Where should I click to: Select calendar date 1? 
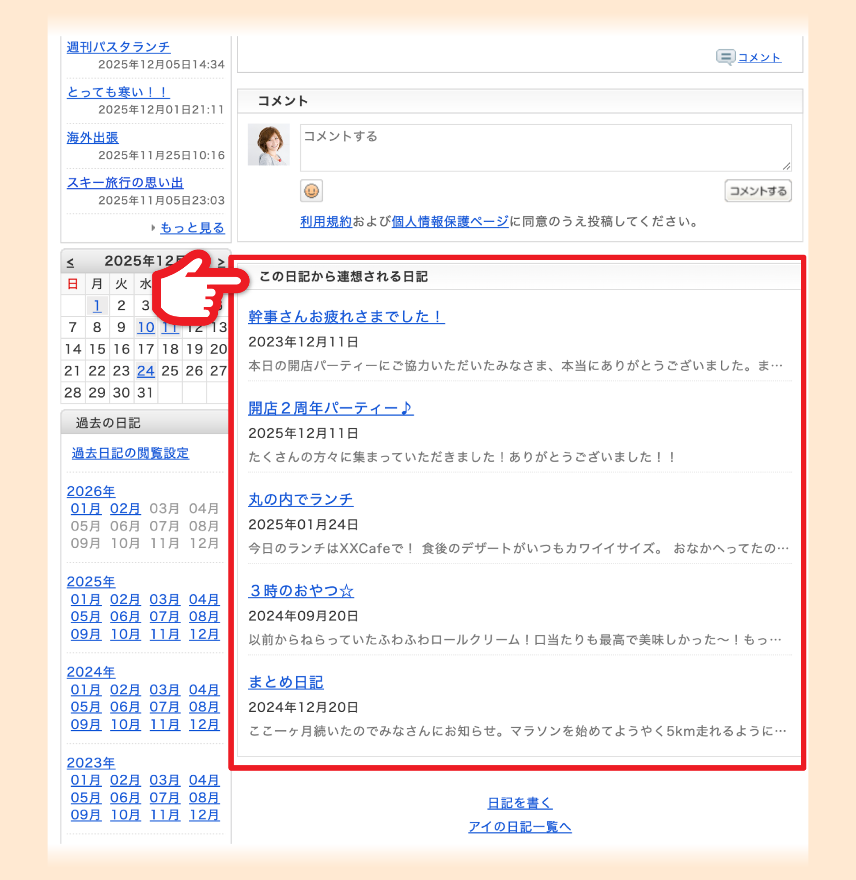97,305
